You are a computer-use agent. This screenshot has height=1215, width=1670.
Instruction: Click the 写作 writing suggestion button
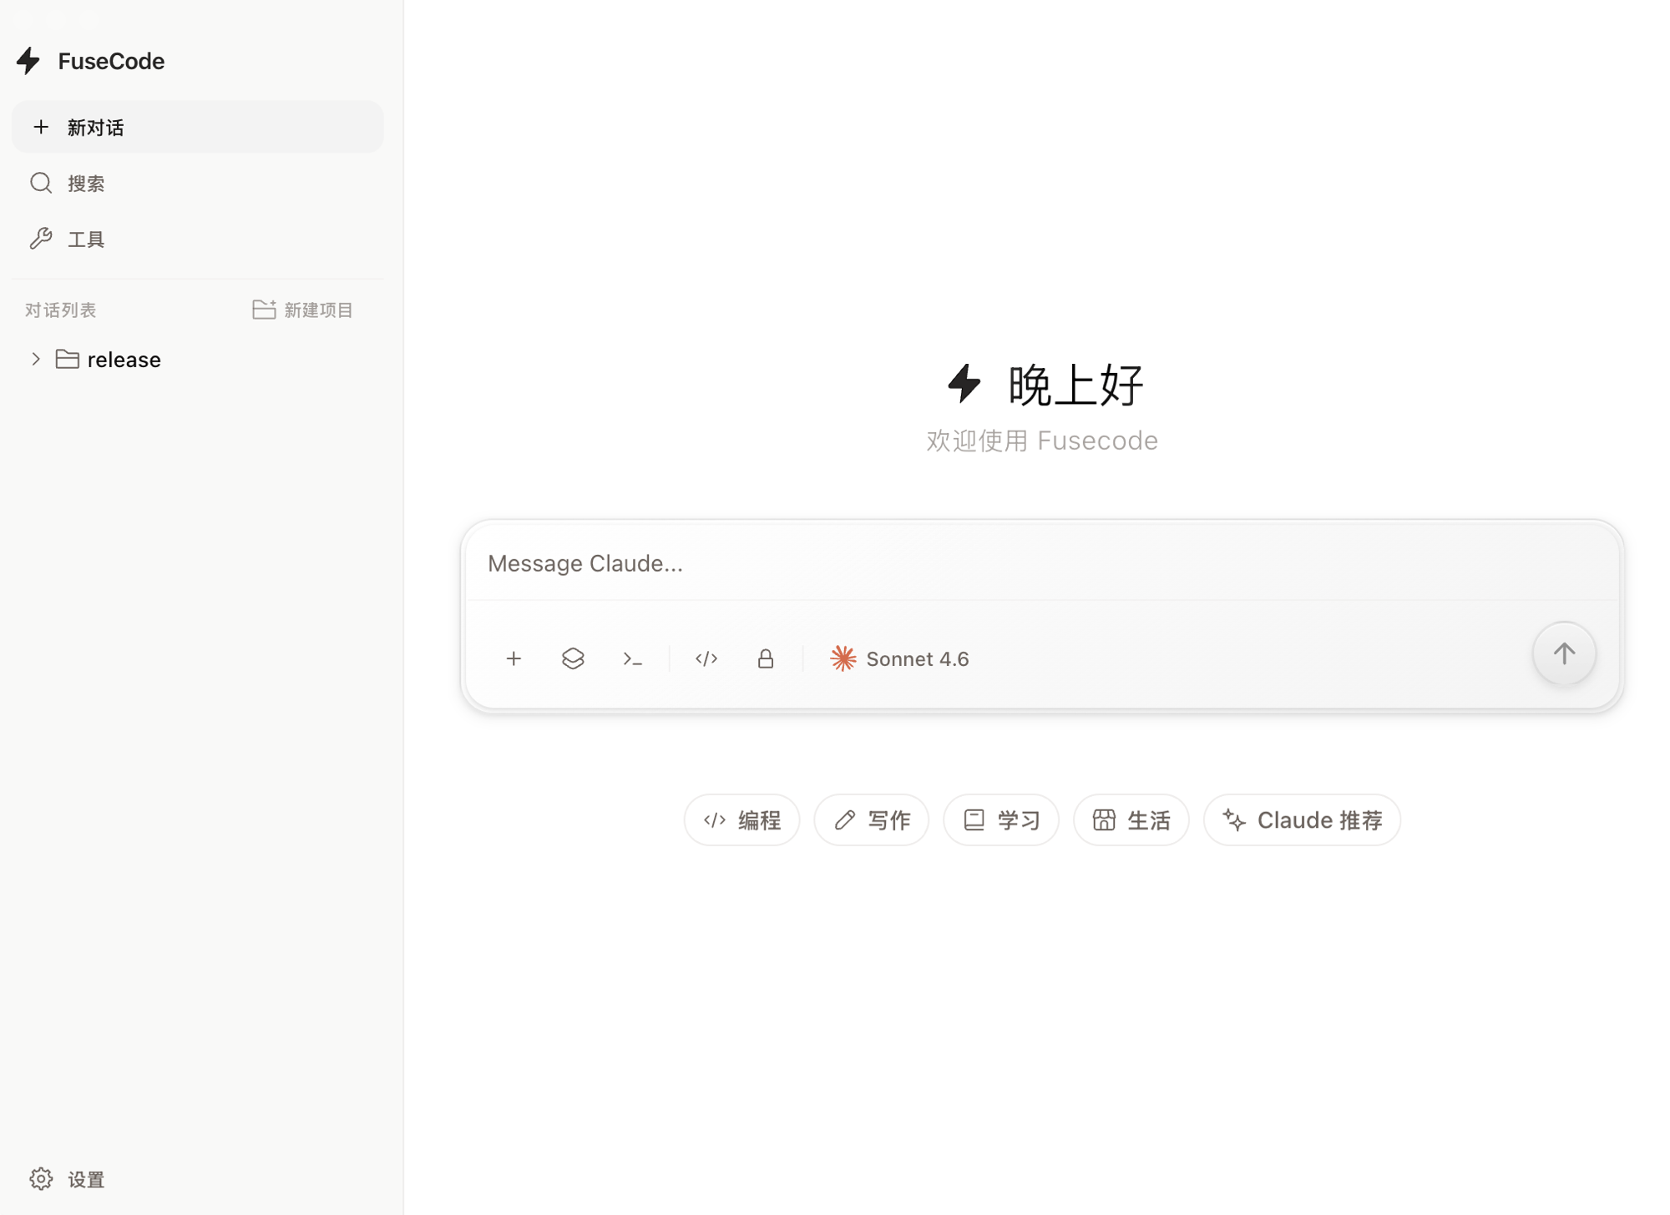pos(871,819)
